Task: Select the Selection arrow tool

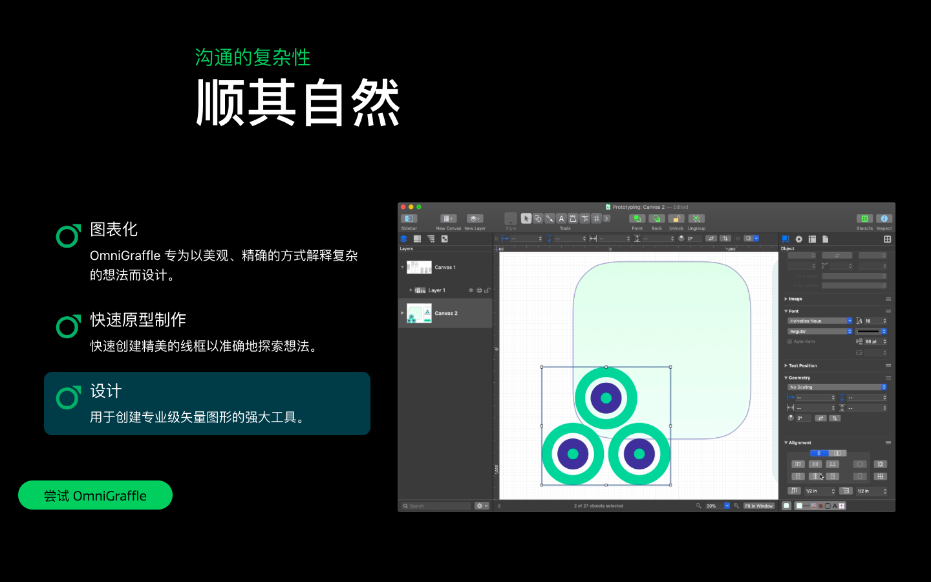Action: click(x=527, y=219)
